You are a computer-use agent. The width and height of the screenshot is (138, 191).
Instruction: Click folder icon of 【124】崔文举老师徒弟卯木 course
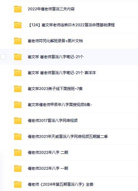click(18, 25)
